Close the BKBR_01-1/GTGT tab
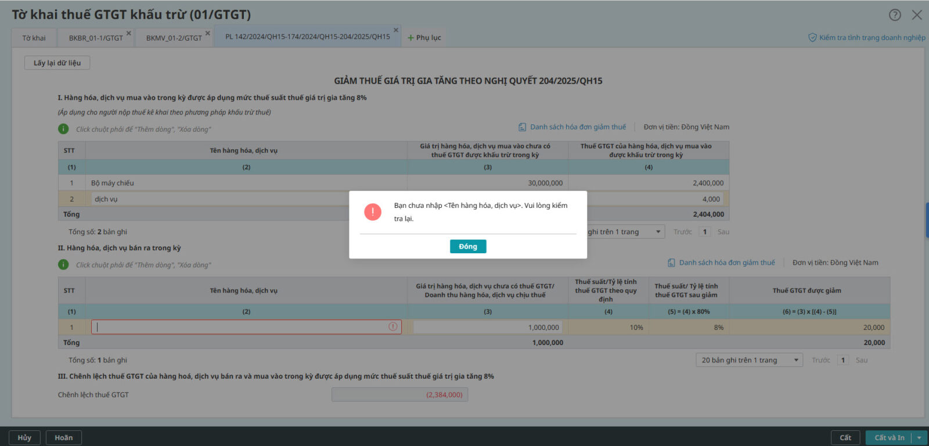Screen dimensions: 929x446 pos(129,33)
